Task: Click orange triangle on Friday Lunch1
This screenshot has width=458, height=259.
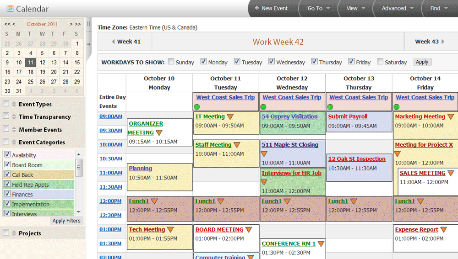Action: point(420,201)
